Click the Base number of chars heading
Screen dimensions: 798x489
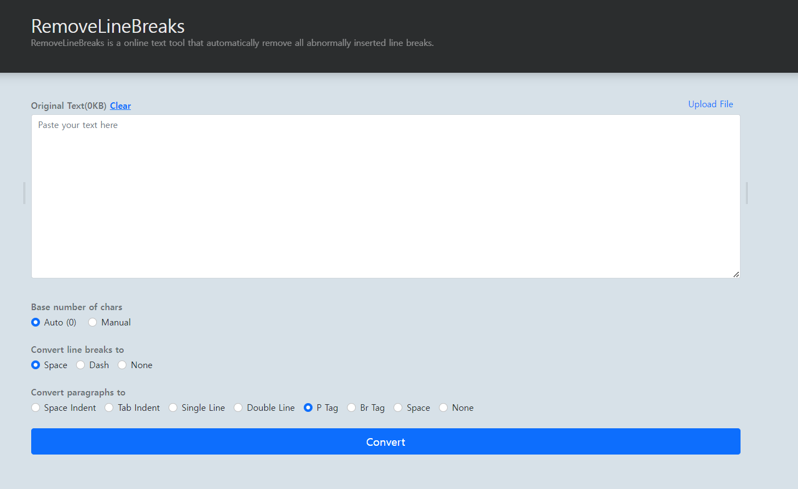tap(77, 307)
